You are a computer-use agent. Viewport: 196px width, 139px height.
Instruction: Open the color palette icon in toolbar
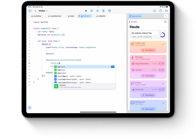point(109,11)
